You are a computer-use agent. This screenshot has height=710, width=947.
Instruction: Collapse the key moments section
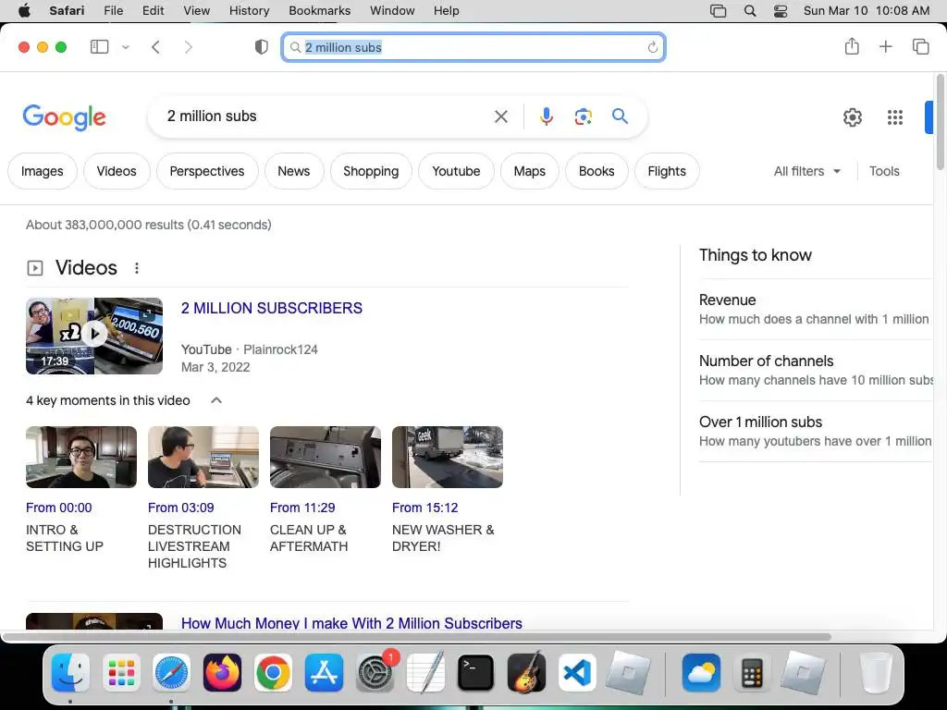pos(216,400)
